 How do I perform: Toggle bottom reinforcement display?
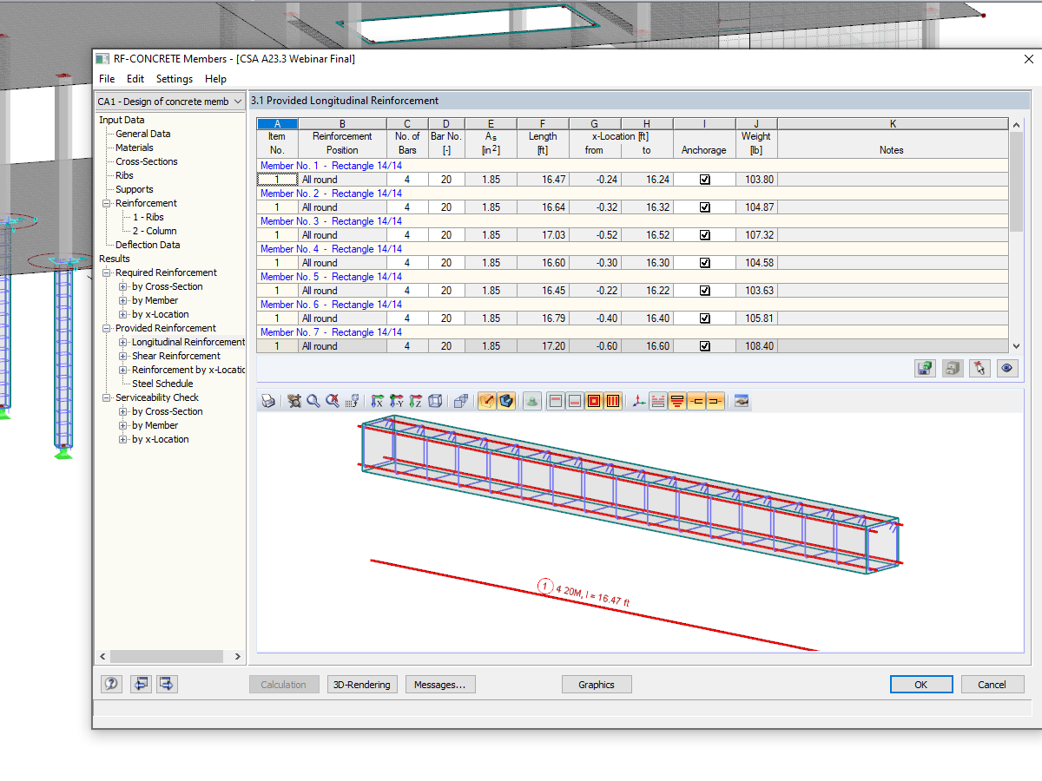pyautogui.click(x=575, y=401)
